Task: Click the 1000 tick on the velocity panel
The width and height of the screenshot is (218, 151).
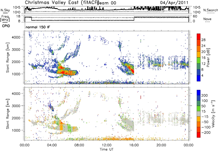Action: (16, 130)
